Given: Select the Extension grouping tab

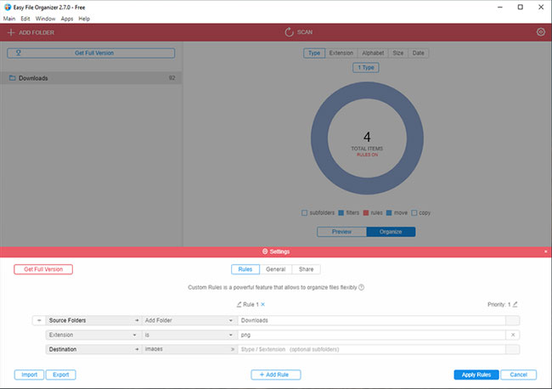Looking at the screenshot, I should (x=341, y=54).
